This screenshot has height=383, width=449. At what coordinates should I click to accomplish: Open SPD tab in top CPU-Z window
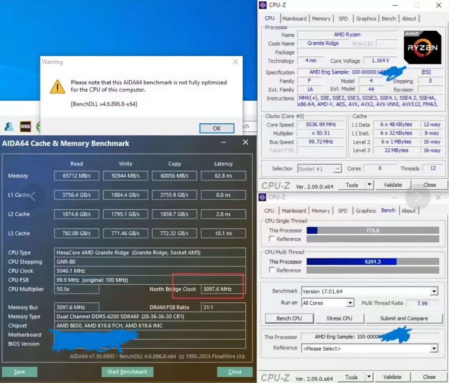click(343, 18)
